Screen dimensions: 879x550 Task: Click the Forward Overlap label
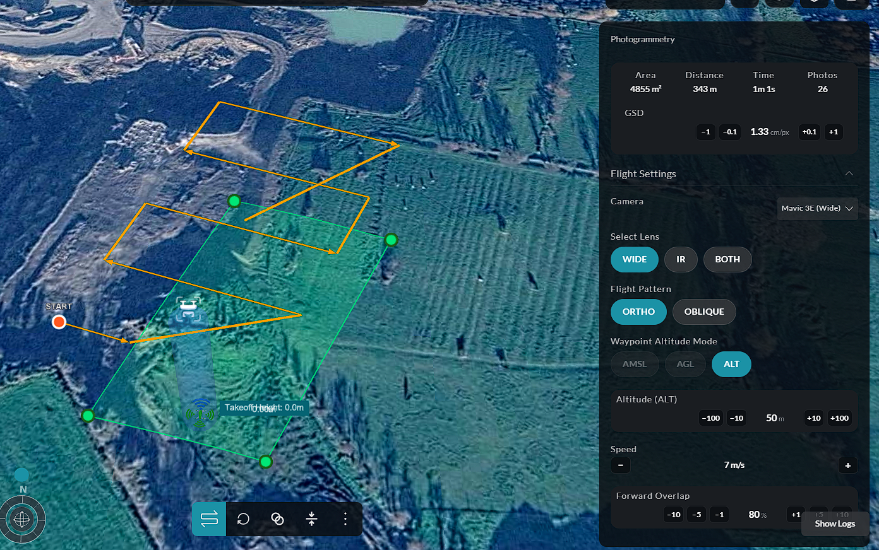coord(653,496)
